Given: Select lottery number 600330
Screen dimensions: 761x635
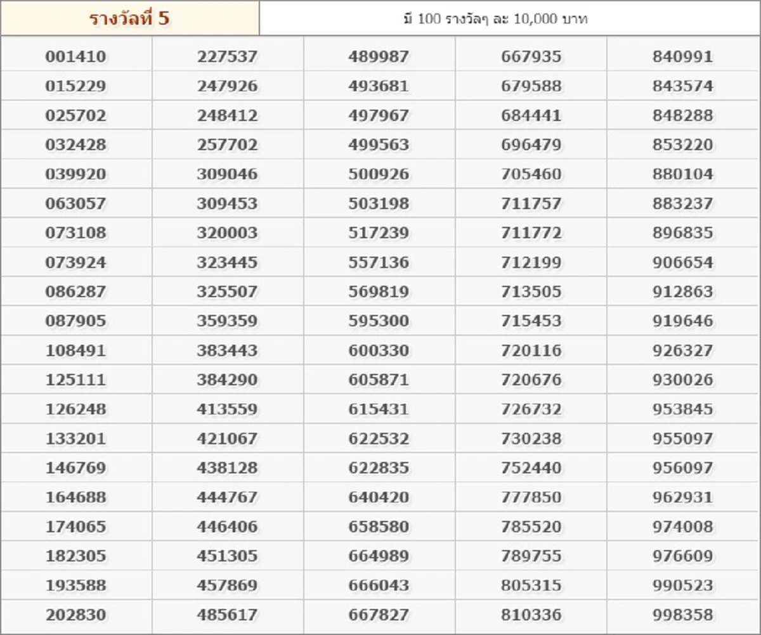Looking at the screenshot, I should click(x=379, y=350).
